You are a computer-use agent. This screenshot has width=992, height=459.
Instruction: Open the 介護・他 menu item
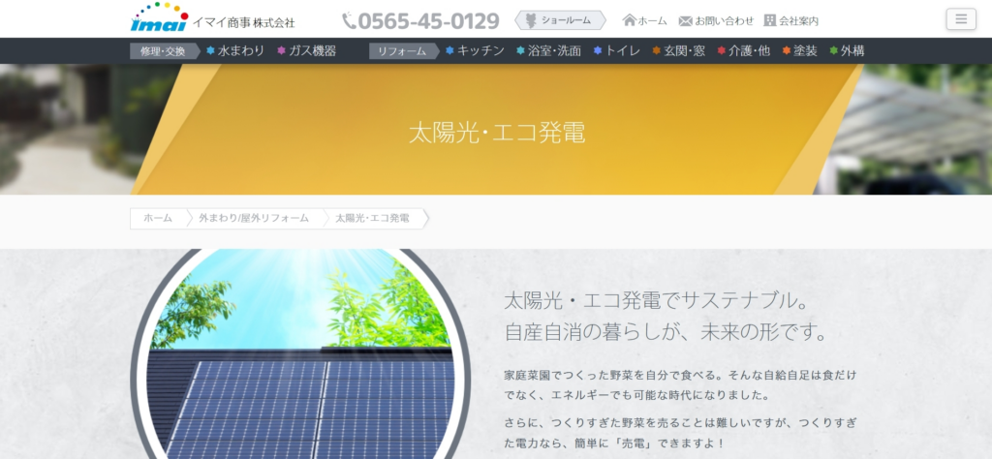tap(749, 50)
